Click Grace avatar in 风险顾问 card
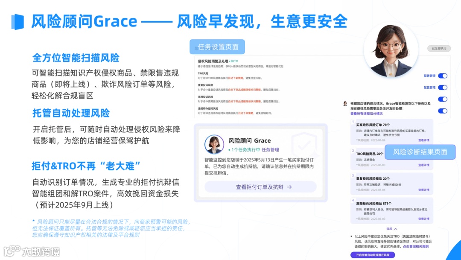This screenshot has height=260, width=461. (214, 144)
